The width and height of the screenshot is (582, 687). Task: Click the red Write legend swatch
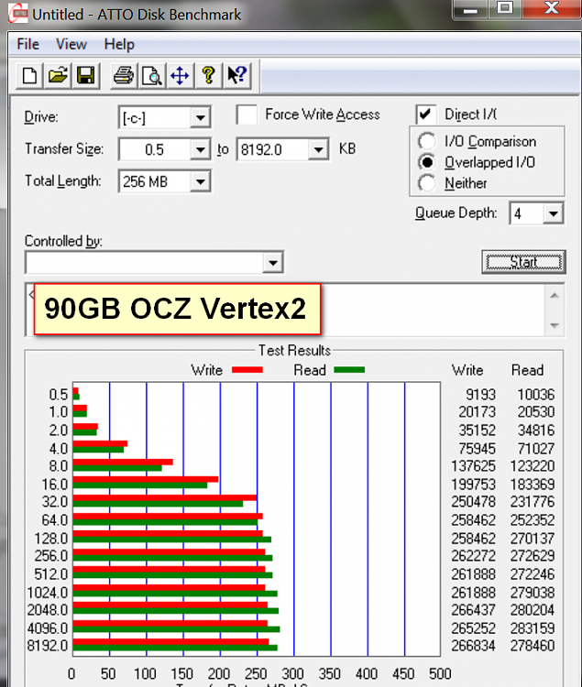247,370
